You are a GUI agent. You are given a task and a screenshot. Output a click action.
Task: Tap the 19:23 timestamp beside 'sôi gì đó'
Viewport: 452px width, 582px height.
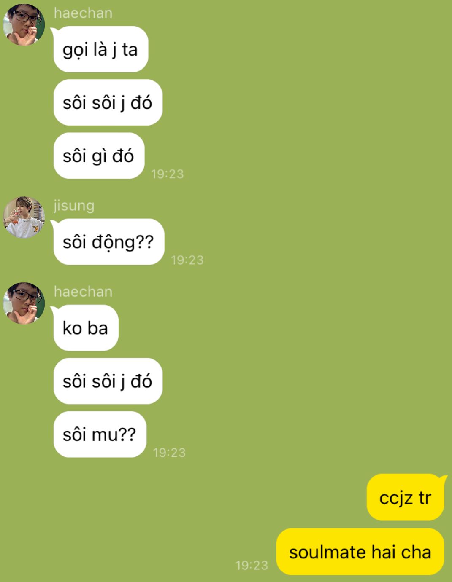[x=168, y=174]
